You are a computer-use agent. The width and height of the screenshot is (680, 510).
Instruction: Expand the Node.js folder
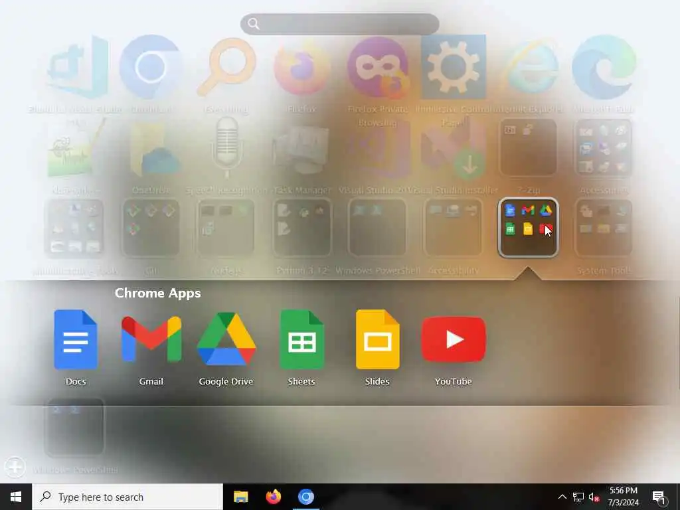tap(226, 228)
